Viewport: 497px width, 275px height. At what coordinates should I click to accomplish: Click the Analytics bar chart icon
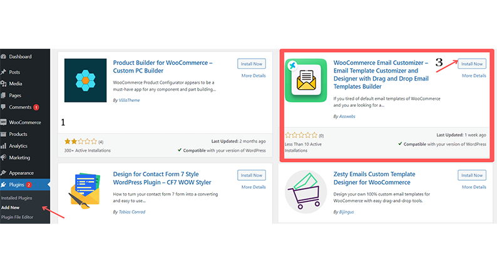(4, 146)
